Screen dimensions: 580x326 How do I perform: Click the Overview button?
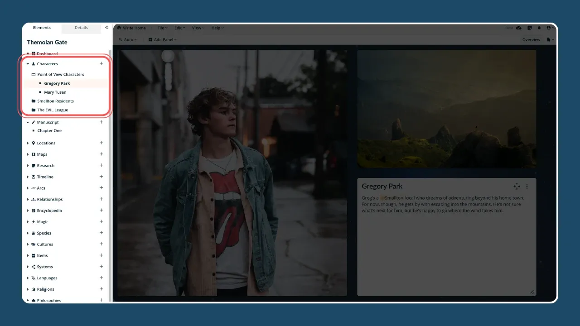pos(531,40)
